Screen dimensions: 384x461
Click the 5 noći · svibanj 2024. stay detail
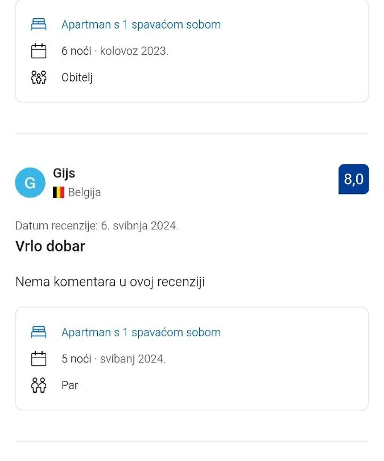click(x=113, y=359)
